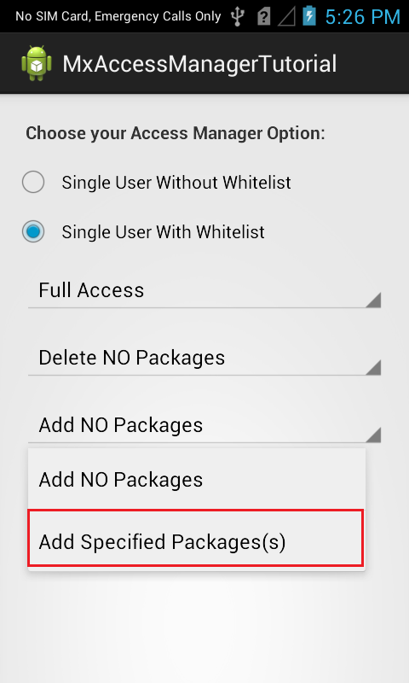This screenshot has width=409, height=683.
Task: Tap the empty signal strength icon
Action: (286, 17)
